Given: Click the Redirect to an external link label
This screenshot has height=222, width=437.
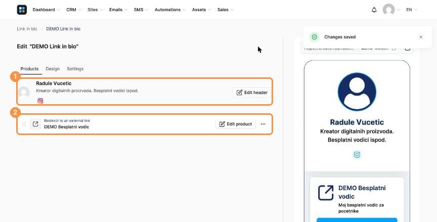Looking at the screenshot, I should 67,121.
